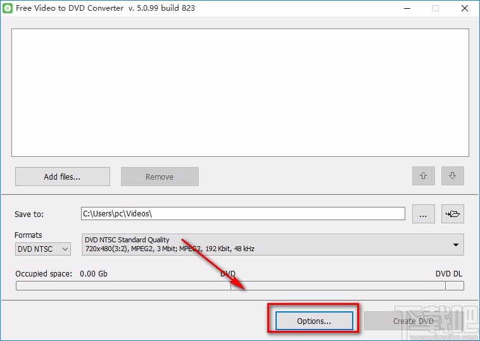480x341 pixels.
Task: Click the app logo in title bar
Action: point(8,8)
